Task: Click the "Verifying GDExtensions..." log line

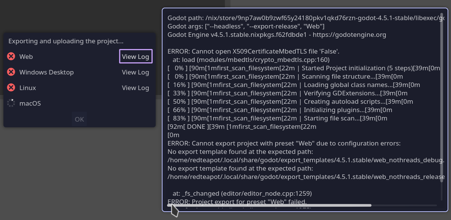Action: [287, 93]
